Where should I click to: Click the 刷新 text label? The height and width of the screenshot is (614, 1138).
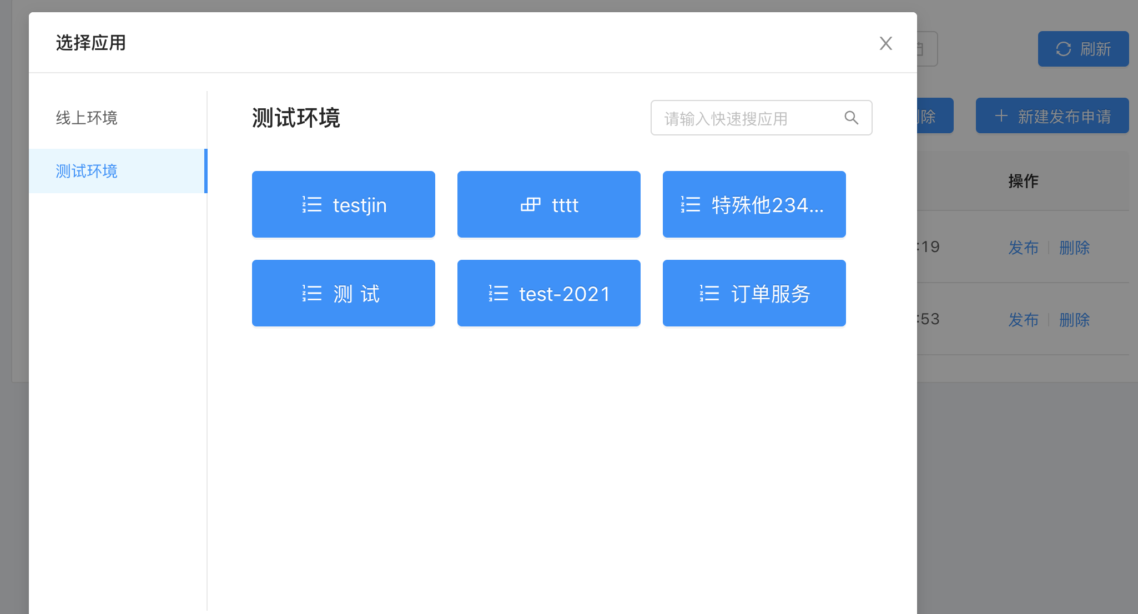tap(1096, 49)
